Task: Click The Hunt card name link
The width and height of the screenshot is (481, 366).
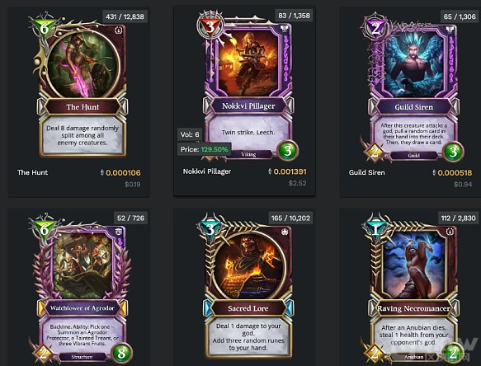Action: 32,172
